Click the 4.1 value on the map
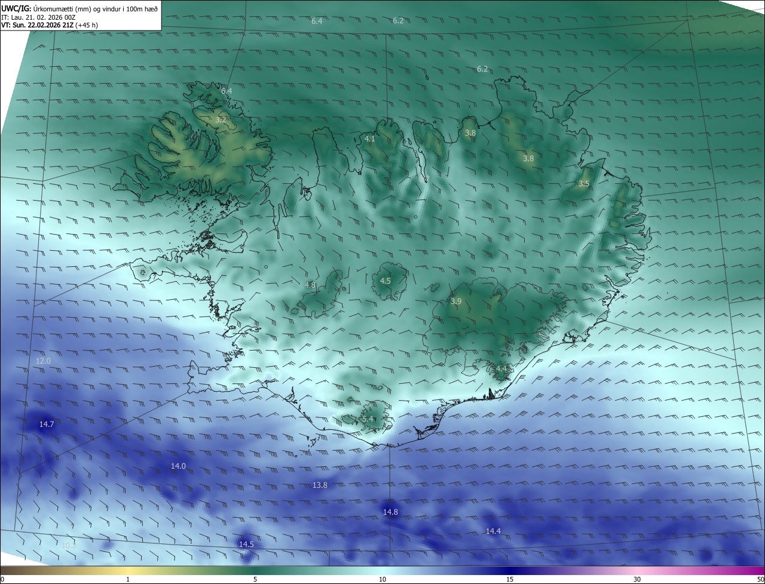 (370, 139)
